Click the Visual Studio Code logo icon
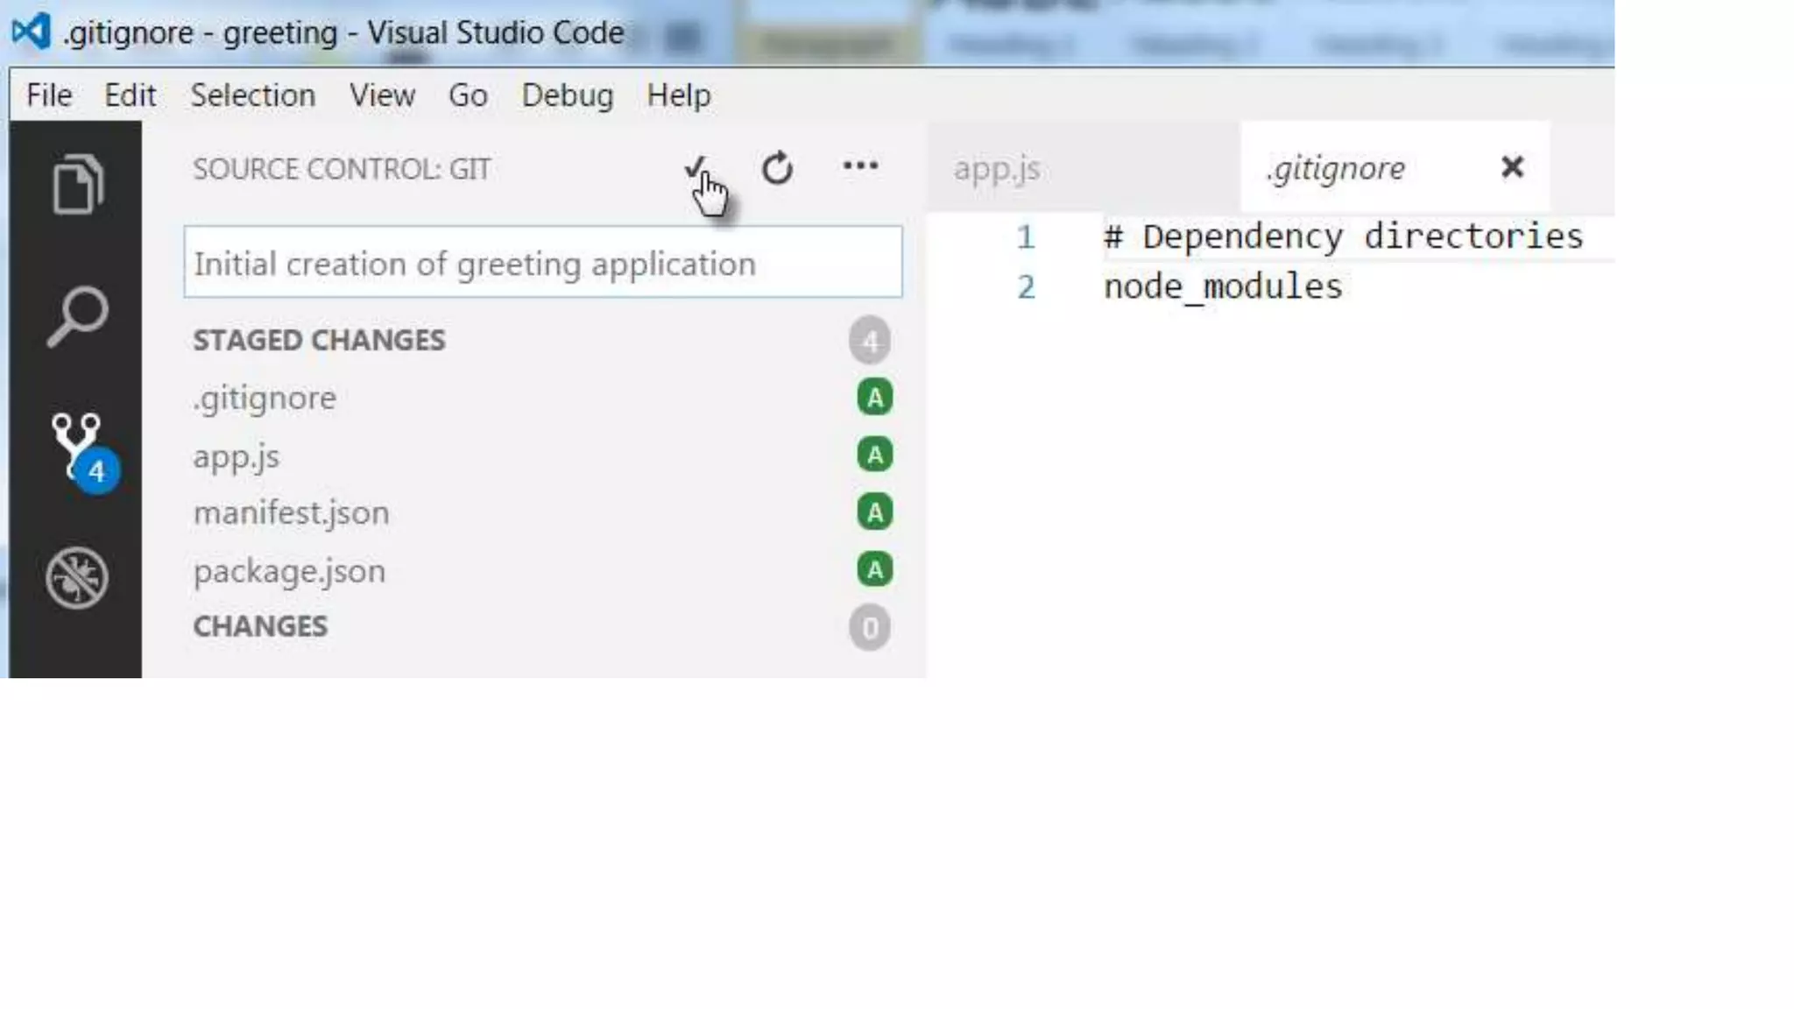The width and height of the screenshot is (1794, 1009). coord(32,32)
